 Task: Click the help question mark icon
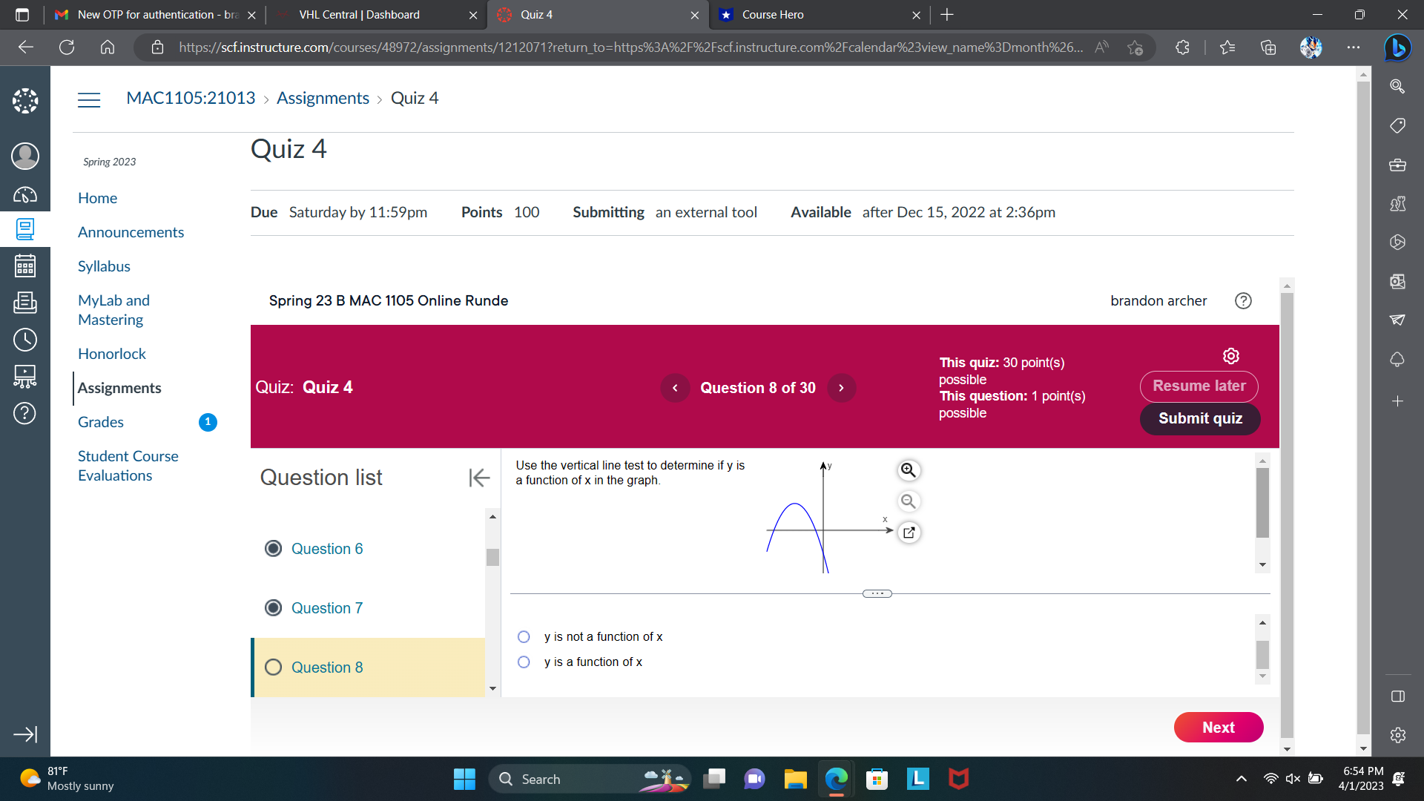[1243, 300]
